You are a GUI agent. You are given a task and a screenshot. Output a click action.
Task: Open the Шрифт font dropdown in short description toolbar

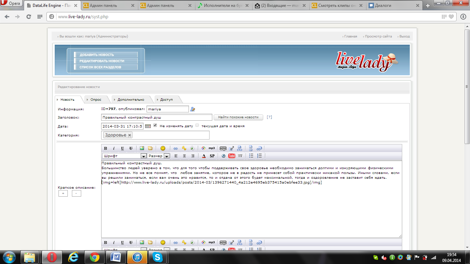125,156
